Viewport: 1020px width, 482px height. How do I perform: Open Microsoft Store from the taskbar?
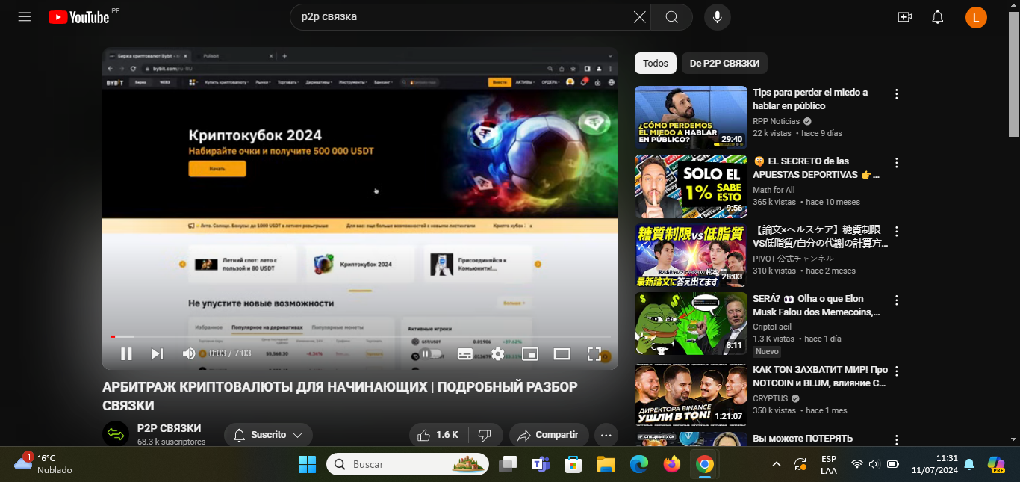pos(573,464)
